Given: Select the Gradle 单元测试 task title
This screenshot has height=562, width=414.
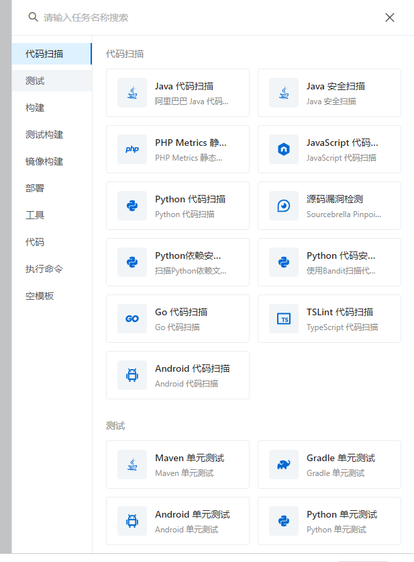Looking at the screenshot, I should (x=341, y=458).
